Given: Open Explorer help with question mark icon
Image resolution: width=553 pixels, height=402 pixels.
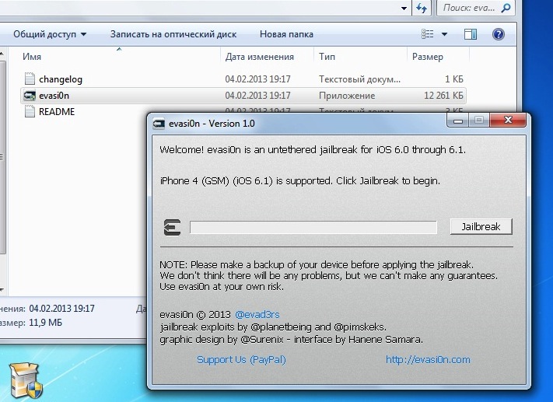Looking at the screenshot, I should coord(498,34).
